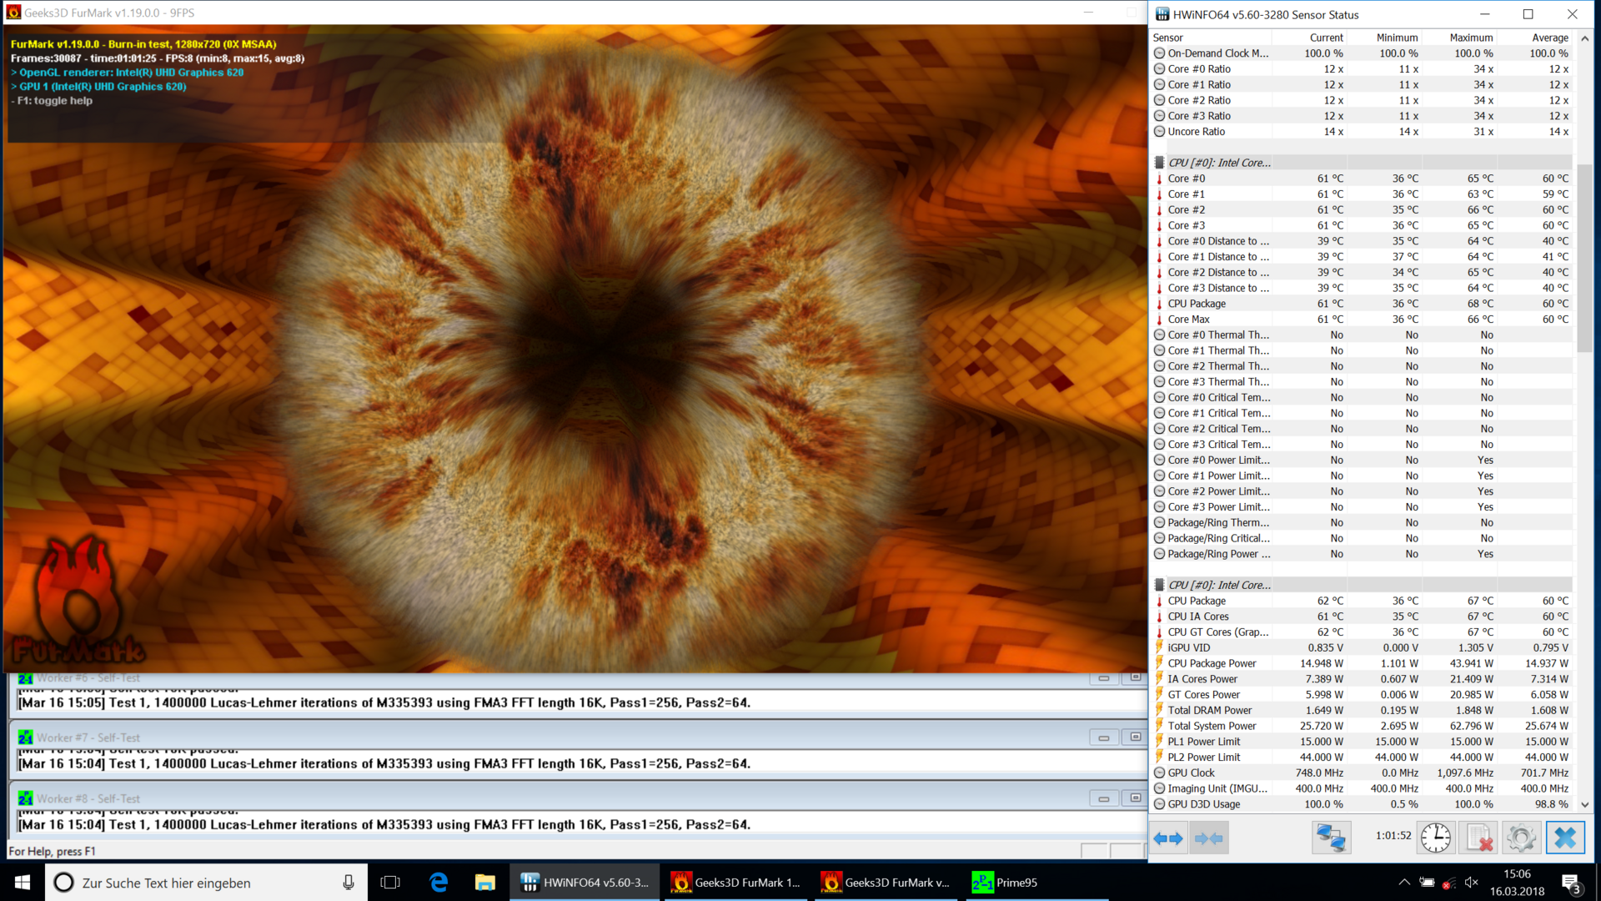Launch Microsoft Edge from the taskbar

pyautogui.click(x=439, y=882)
